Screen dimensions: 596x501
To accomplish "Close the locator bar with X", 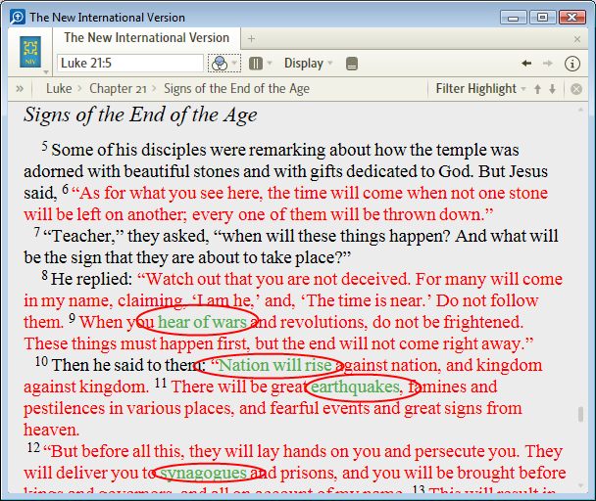I will coord(576,89).
